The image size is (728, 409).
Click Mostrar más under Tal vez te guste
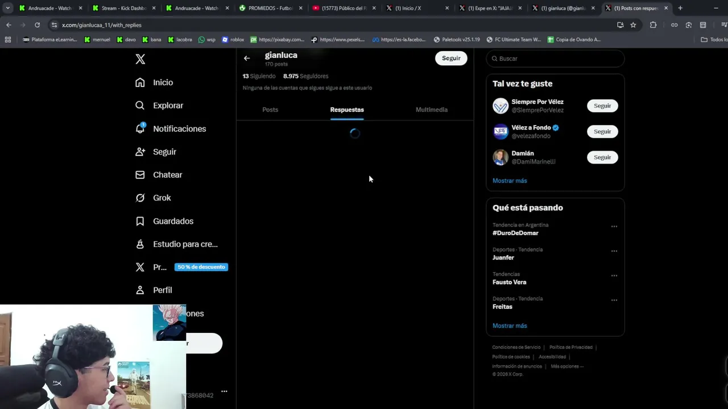[x=510, y=181]
